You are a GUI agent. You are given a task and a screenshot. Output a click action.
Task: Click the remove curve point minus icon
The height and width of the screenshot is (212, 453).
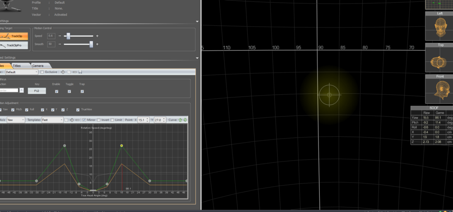tap(77, 120)
